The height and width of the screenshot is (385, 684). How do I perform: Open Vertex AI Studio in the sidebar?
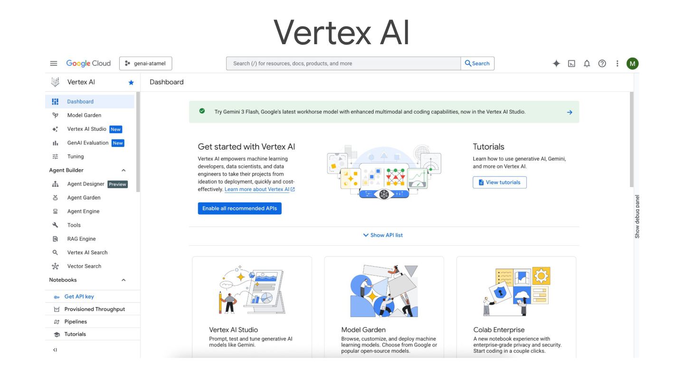[86, 129]
